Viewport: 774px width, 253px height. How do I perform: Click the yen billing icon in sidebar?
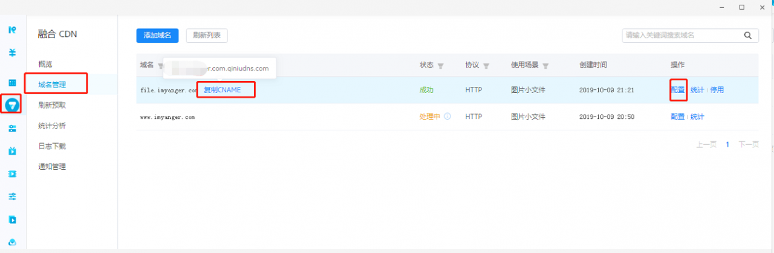coord(12,53)
